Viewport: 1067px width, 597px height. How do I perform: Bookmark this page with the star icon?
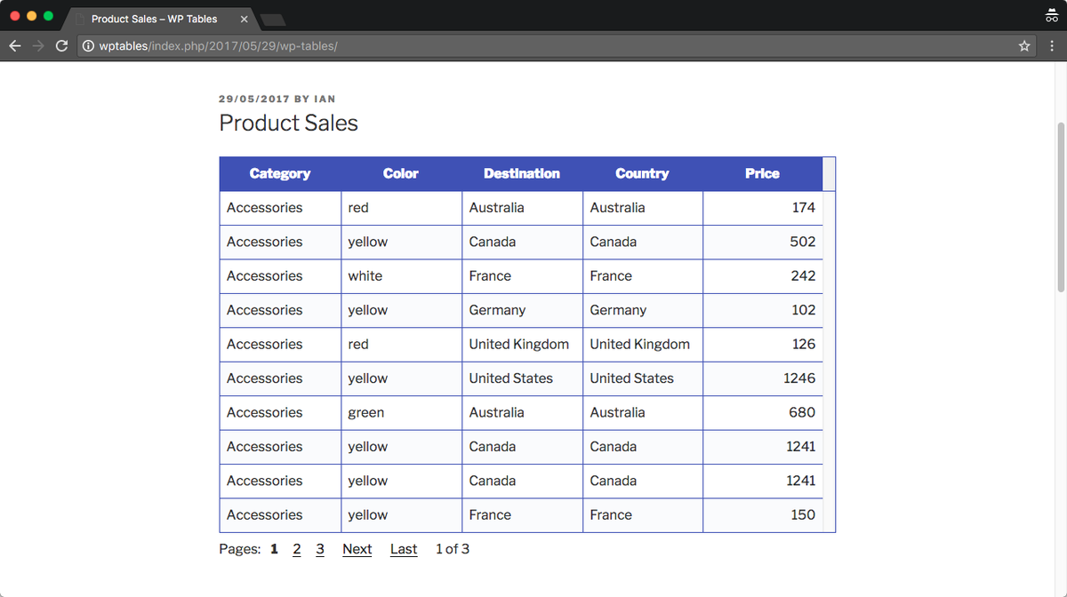coord(1024,45)
